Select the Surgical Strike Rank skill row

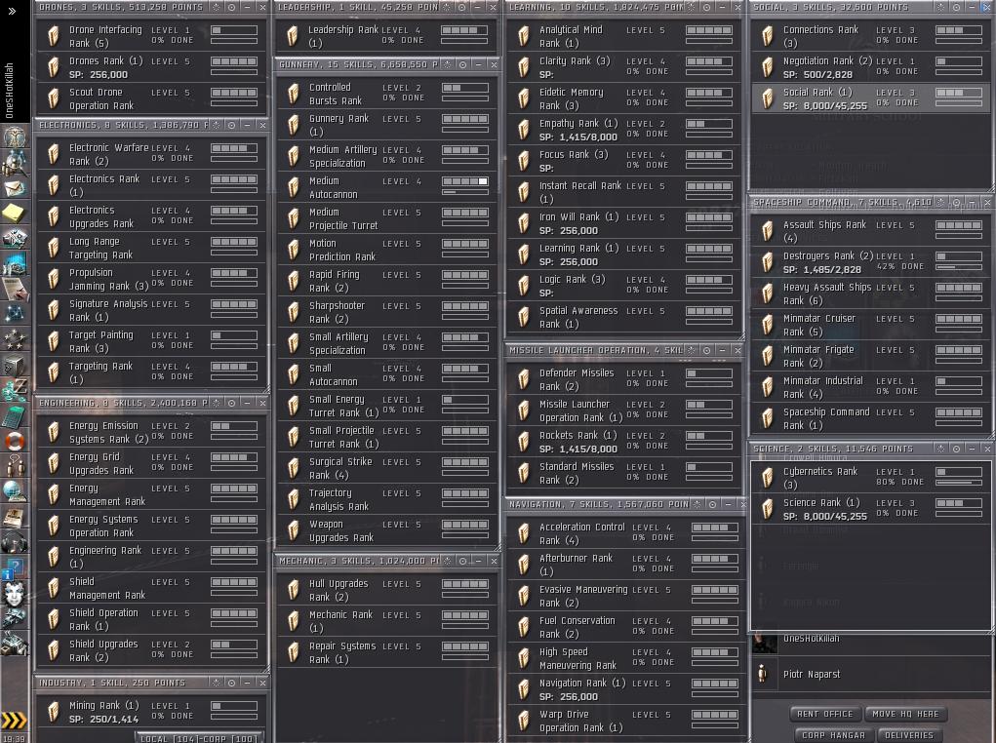click(387, 468)
